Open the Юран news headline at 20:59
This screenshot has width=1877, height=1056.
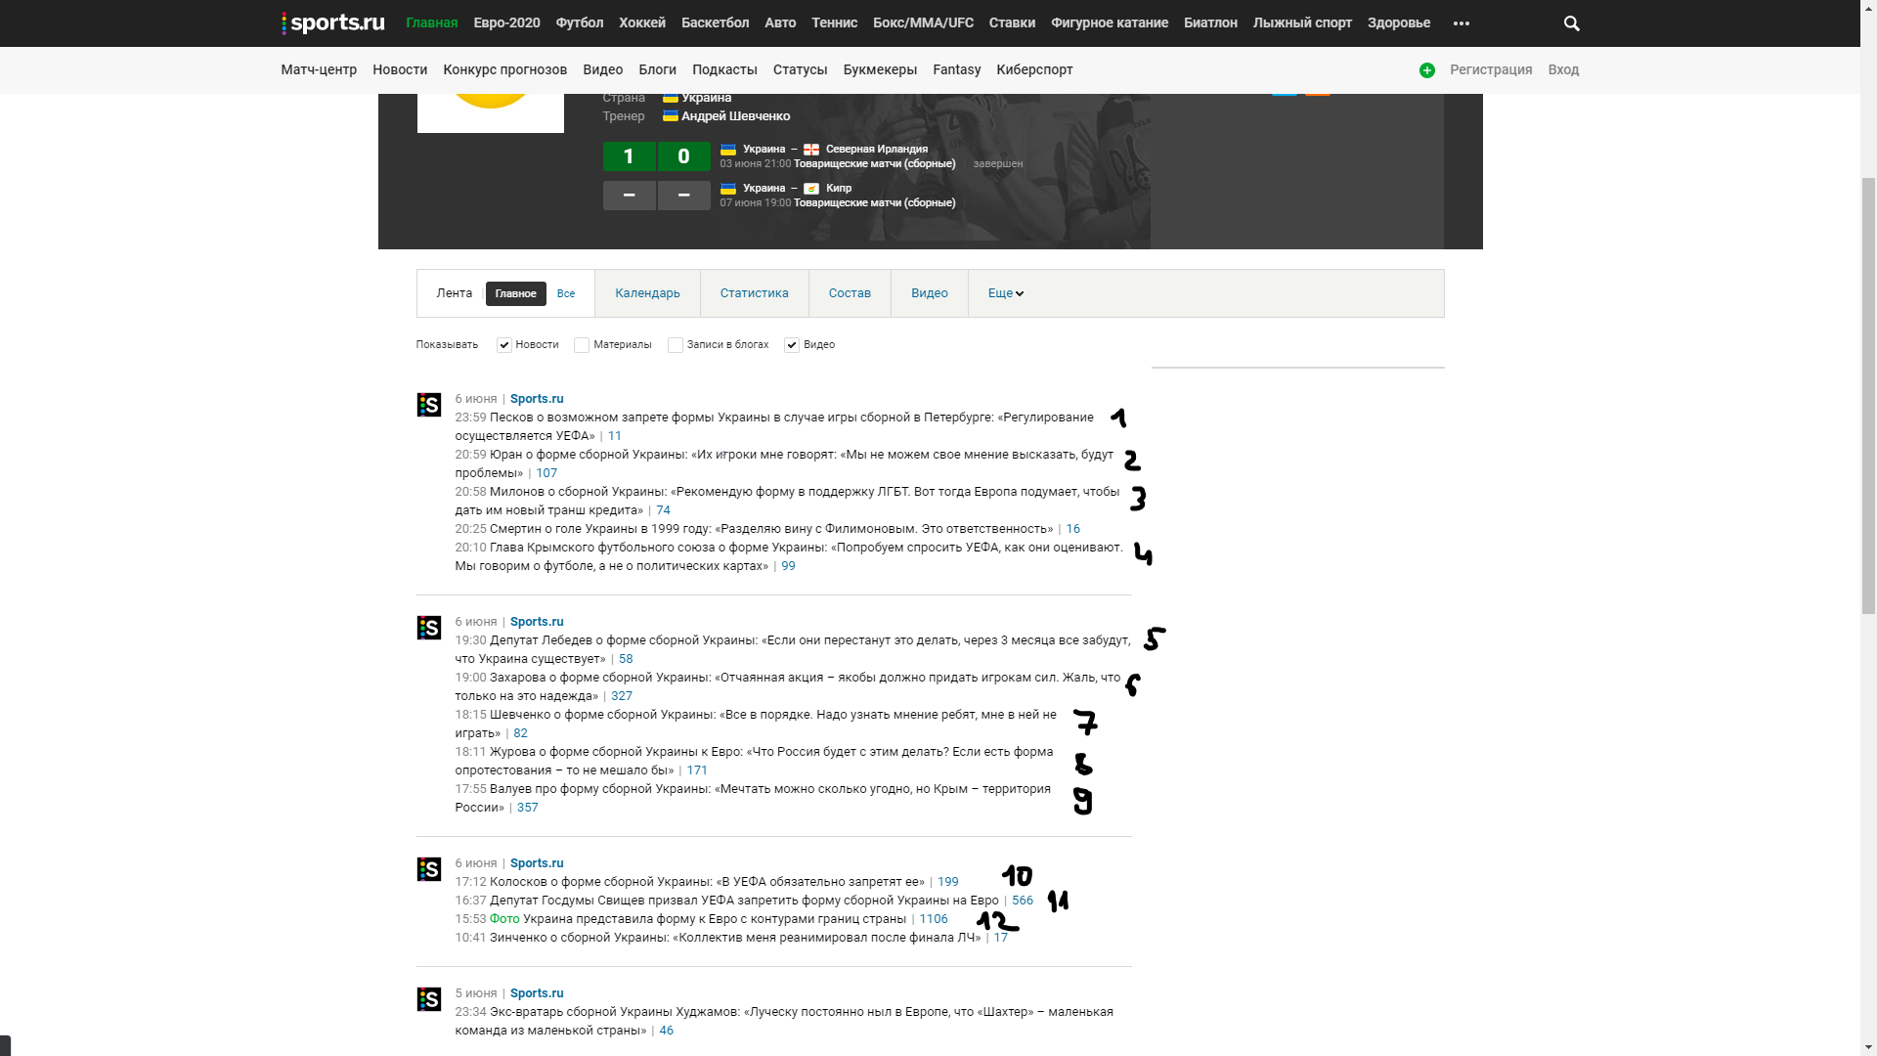pos(784,463)
